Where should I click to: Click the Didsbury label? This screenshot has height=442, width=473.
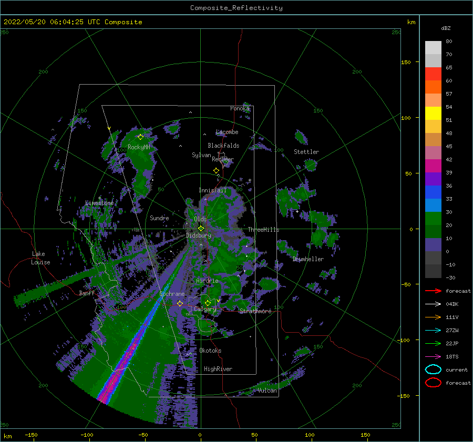coord(199,235)
